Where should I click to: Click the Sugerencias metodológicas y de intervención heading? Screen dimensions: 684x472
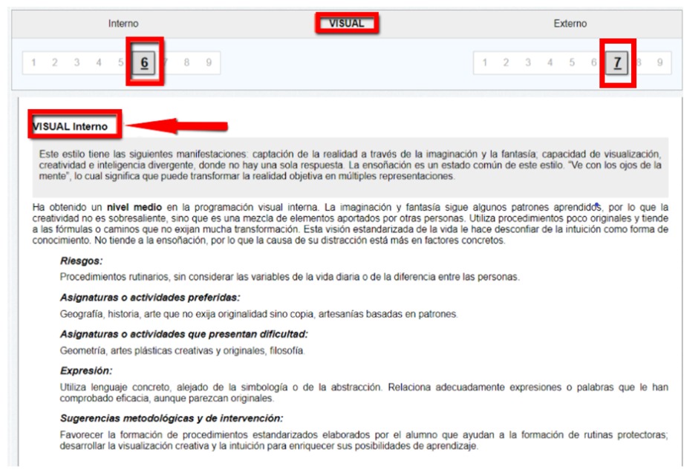172,418
